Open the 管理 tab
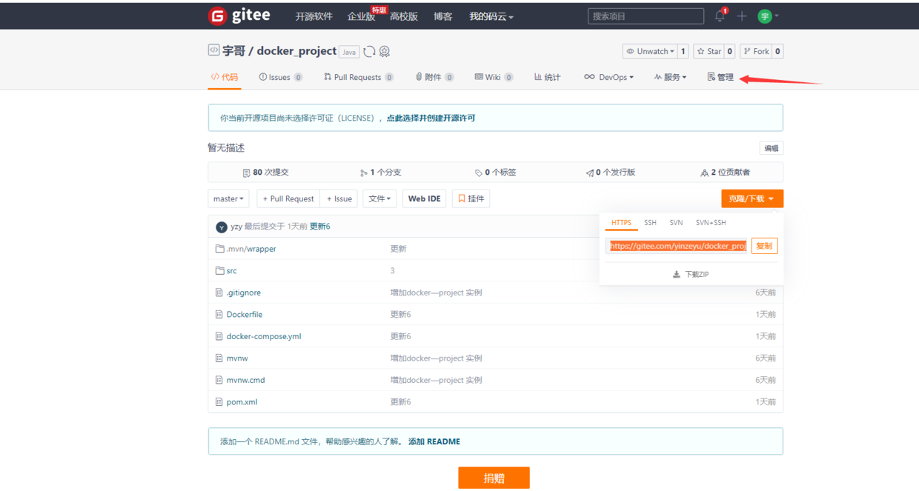Image resolution: width=919 pixels, height=491 pixels. point(720,77)
